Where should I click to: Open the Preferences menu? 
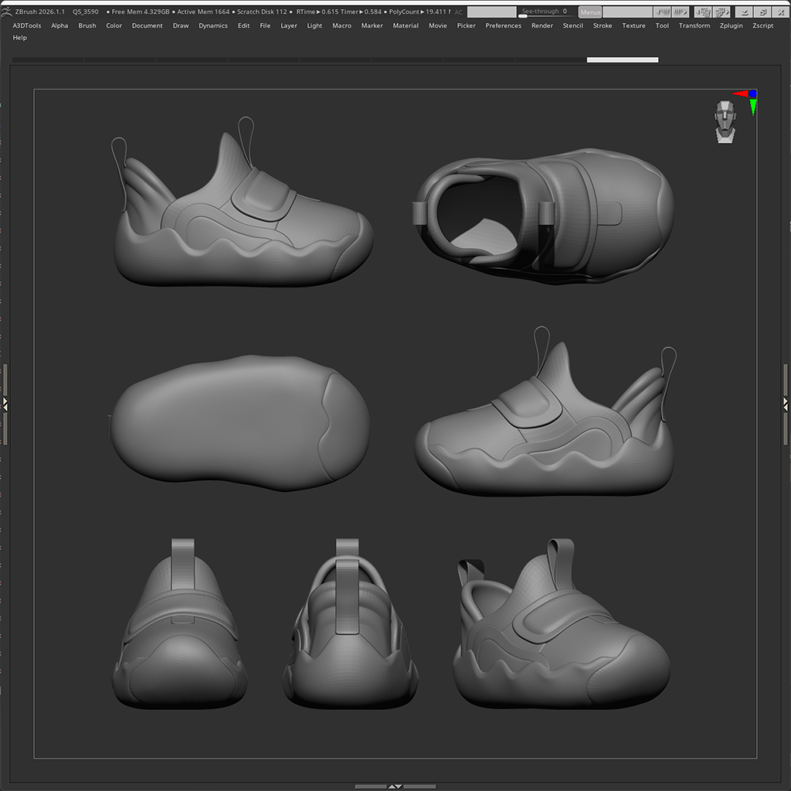tap(503, 25)
